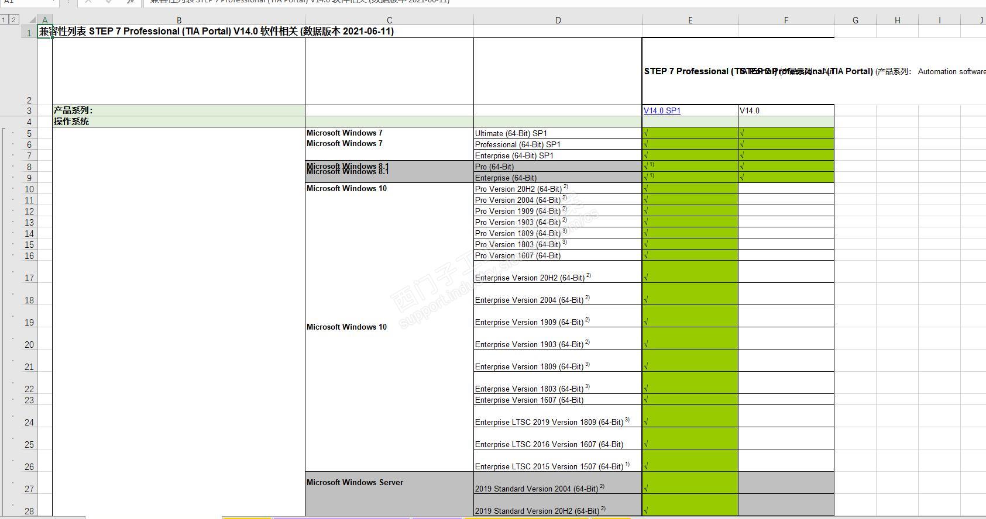Image resolution: width=986 pixels, height=519 pixels.
Task: Select row 27 header
Action: pyautogui.click(x=29, y=483)
